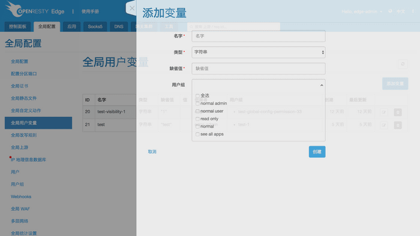Select 全局用户变量 in the sidebar

38,123
